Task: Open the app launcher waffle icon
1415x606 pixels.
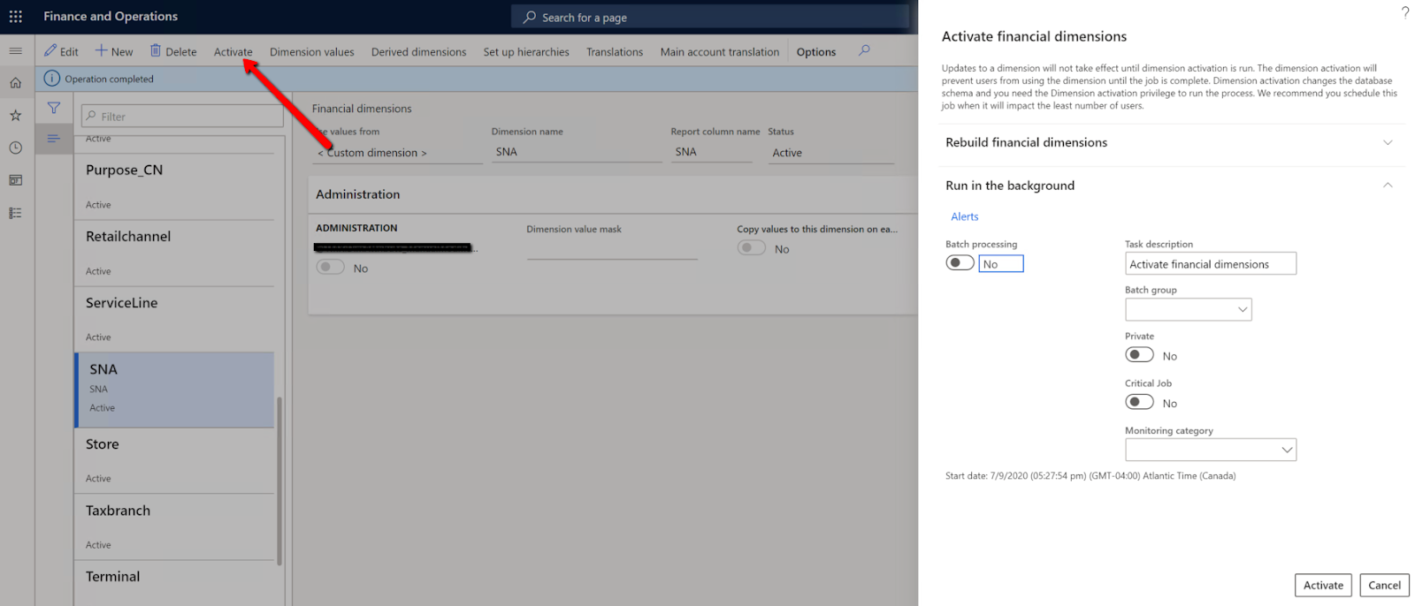Action: click(16, 17)
